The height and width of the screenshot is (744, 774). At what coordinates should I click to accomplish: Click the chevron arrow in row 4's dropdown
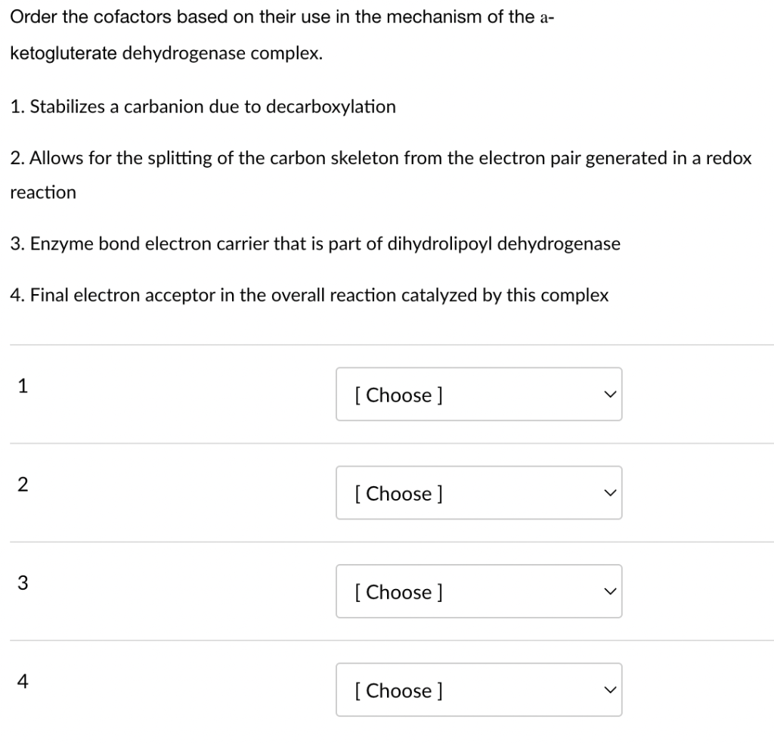[607, 690]
